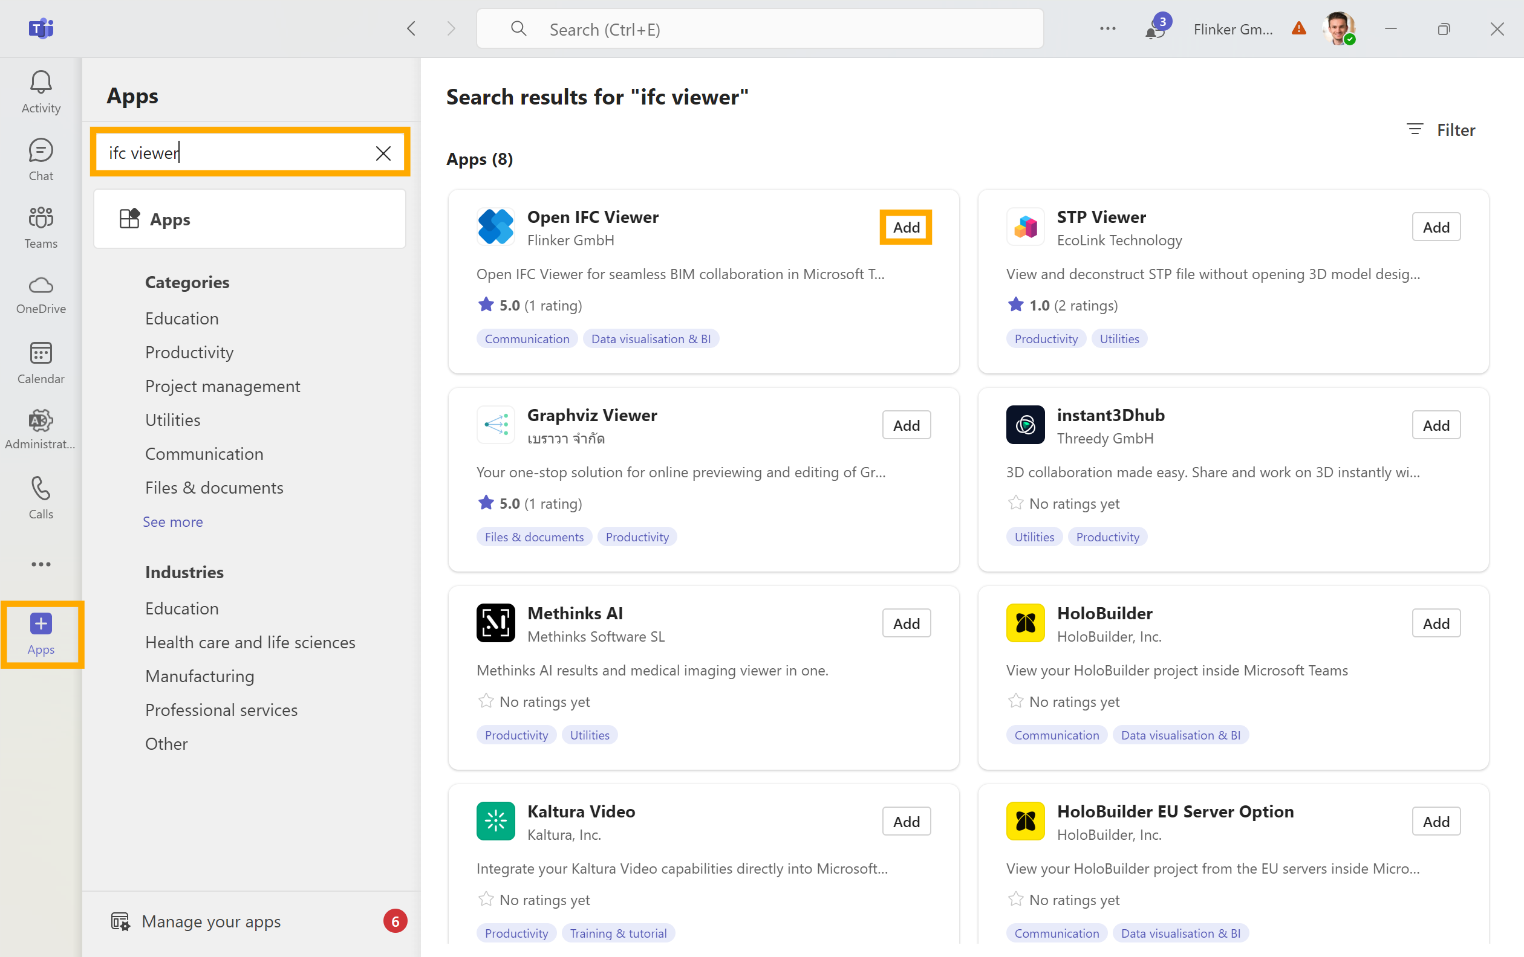The image size is (1524, 957).
Task: Click the 5.0 rating on Open IFC Viewer
Action: 529,305
